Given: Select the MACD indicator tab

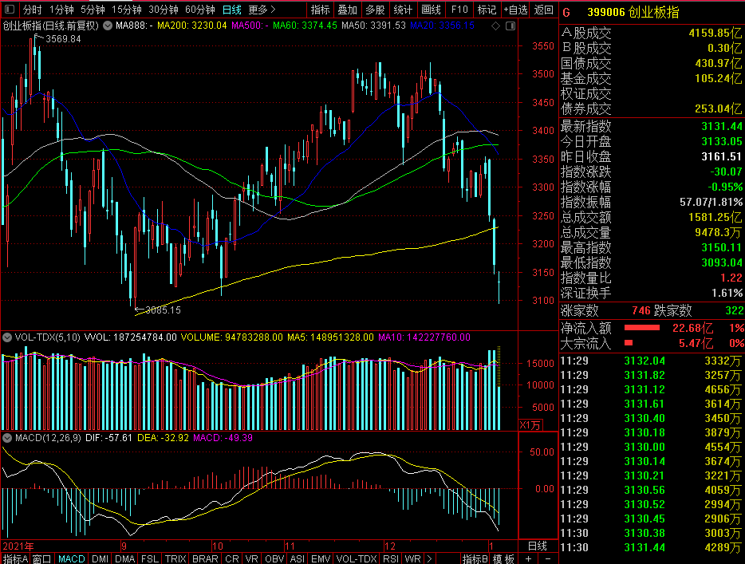Looking at the screenshot, I should (x=71, y=558).
